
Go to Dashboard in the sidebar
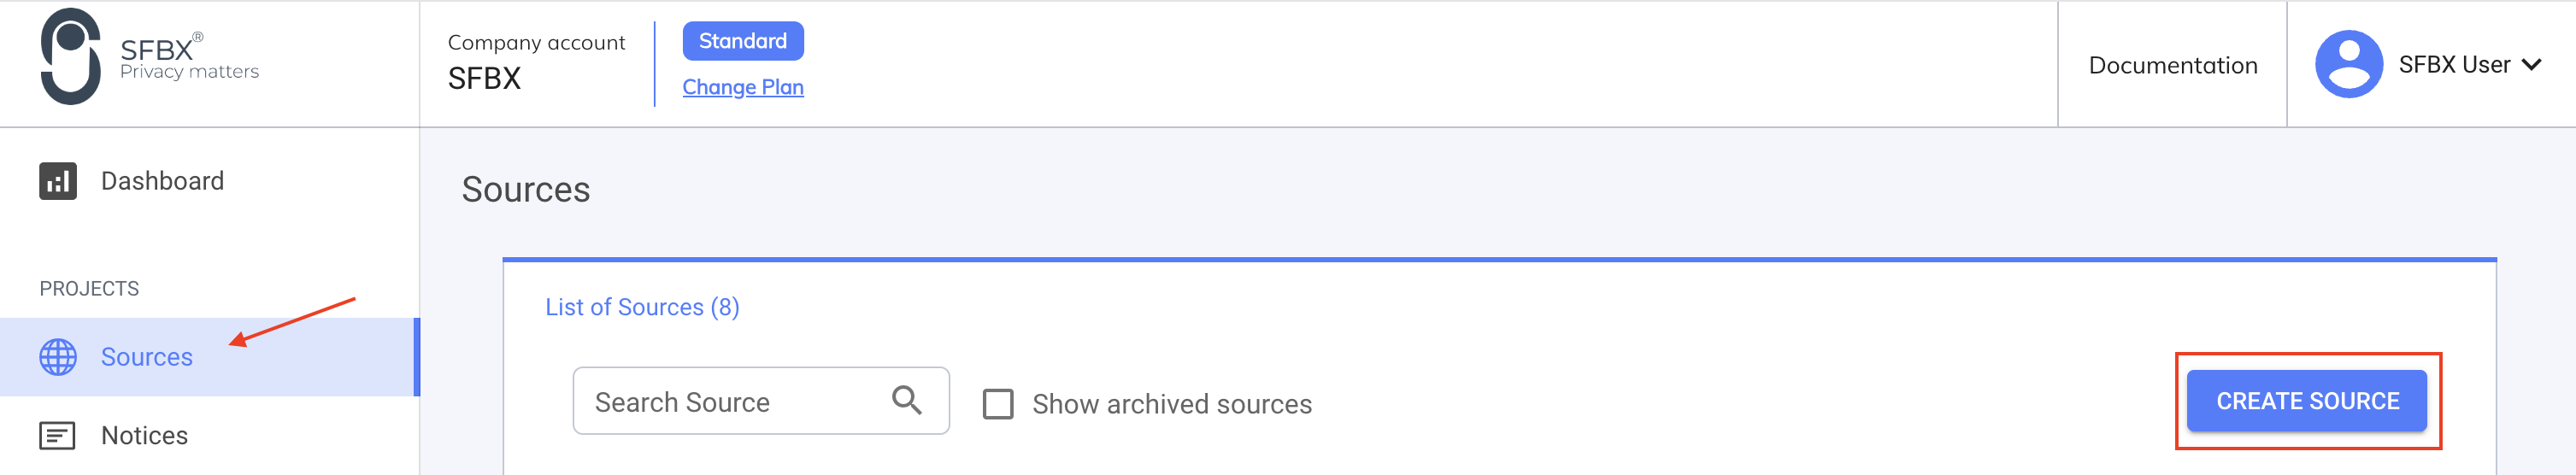coord(162,181)
